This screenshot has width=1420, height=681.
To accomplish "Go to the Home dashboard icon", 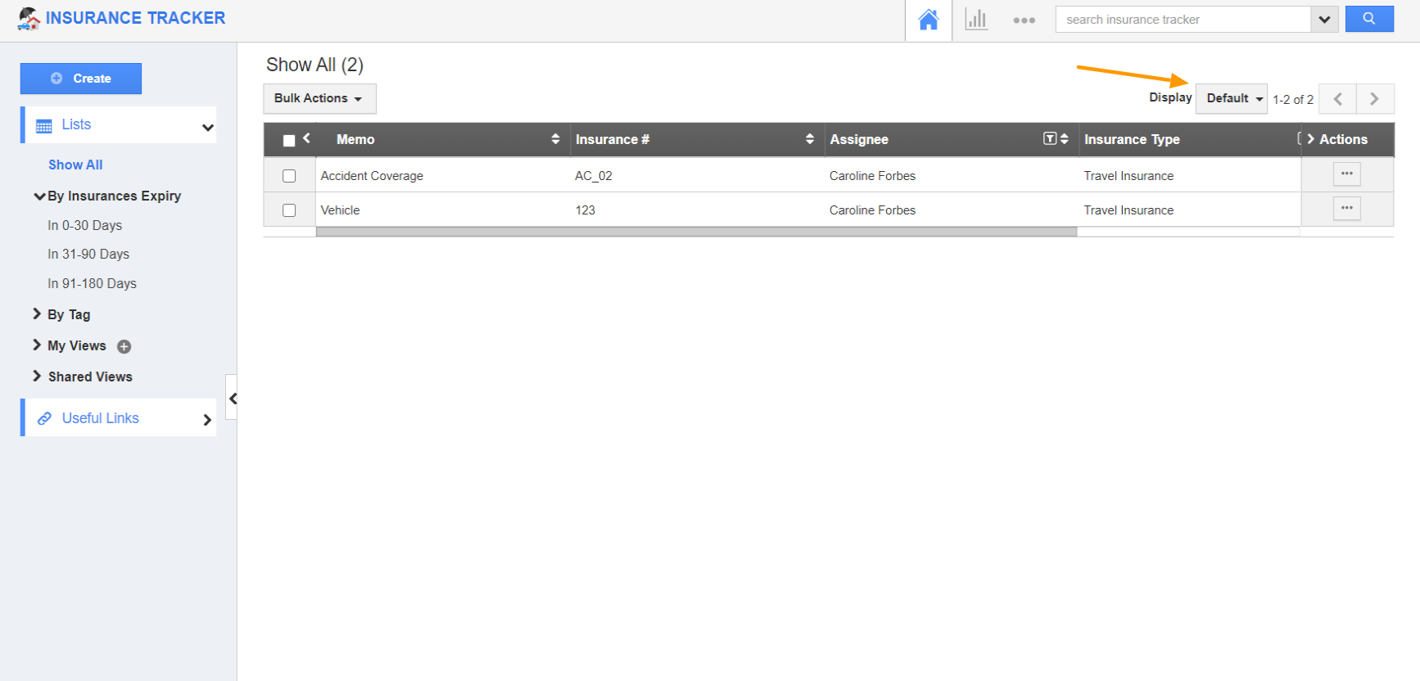I will (929, 20).
